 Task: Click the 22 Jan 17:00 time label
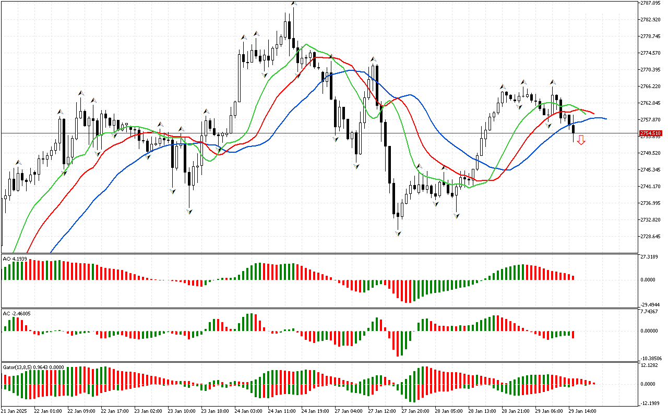click(x=115, y=411)
